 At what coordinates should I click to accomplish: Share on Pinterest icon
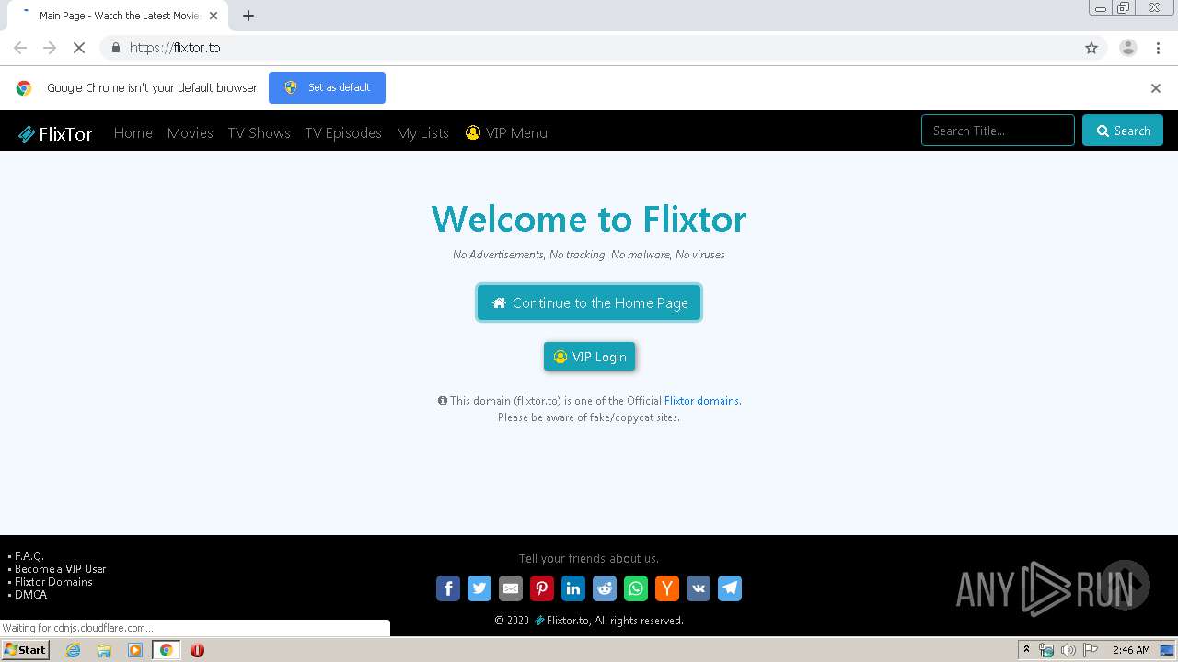(542, 588)
